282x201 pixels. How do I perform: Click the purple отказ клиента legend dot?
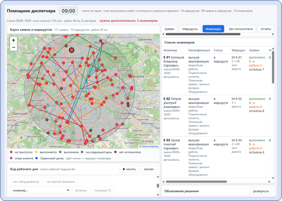click(11, 158)
